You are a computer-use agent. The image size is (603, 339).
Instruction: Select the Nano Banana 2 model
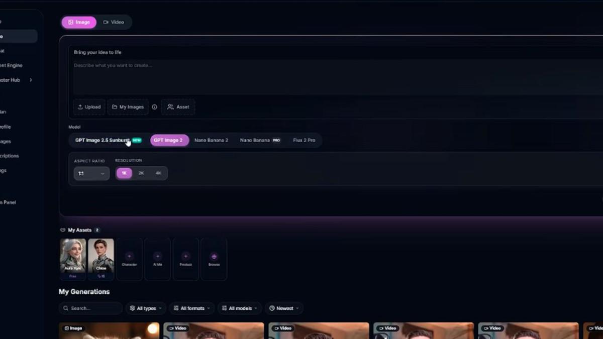(x=211, y=140)
